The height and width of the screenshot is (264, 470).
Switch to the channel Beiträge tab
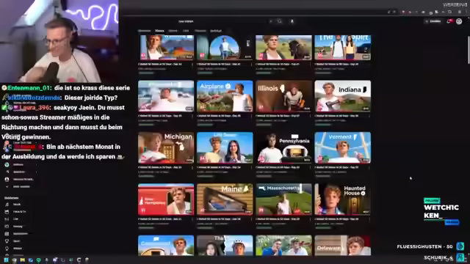[216, 31]
